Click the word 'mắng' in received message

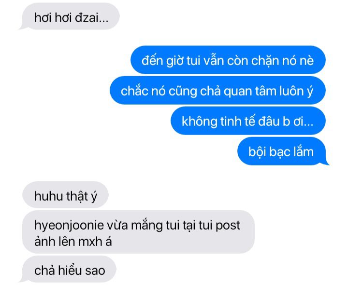(146, 226)
